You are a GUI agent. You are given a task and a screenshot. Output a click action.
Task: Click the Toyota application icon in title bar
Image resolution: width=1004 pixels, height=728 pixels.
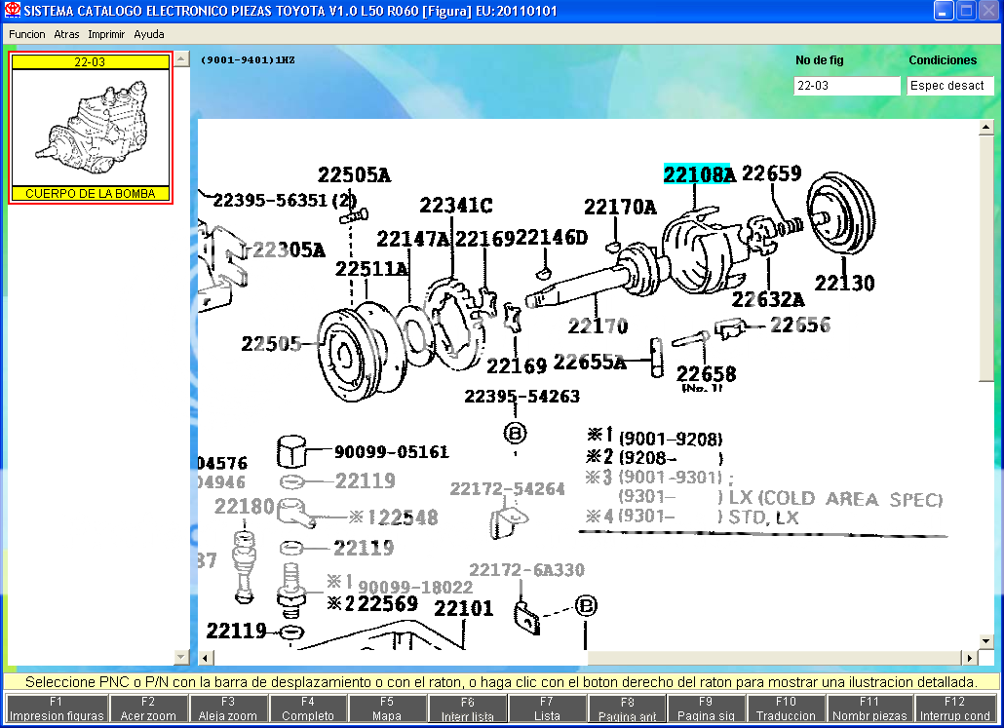click(x=13, y=11)
